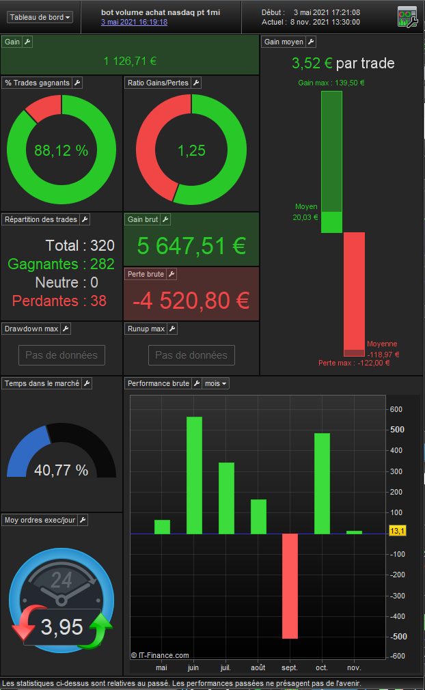The image size is (425, 690).
Task: Click the Drawdown max Pas de données button
Action: coord(61,355)
